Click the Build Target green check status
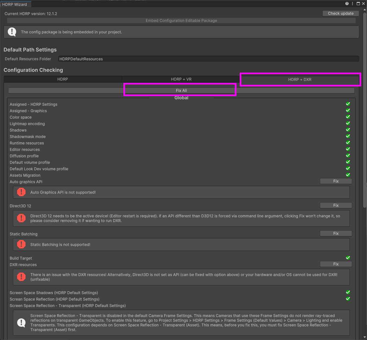The image size is (367, 340). [348, 258]
